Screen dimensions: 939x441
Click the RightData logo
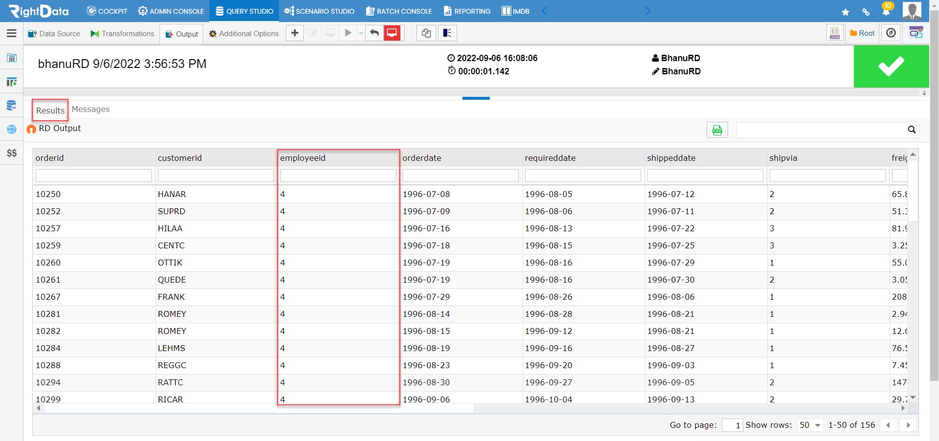pos(39,11)
